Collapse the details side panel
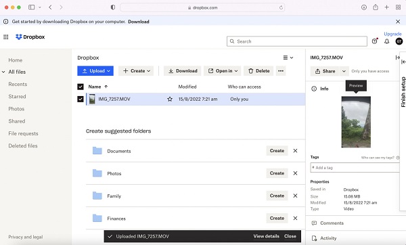The image size is (406, 245). click(x=397, y=58)
